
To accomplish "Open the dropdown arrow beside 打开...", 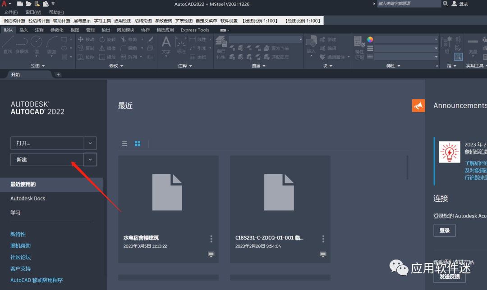I will pos(90,143).
